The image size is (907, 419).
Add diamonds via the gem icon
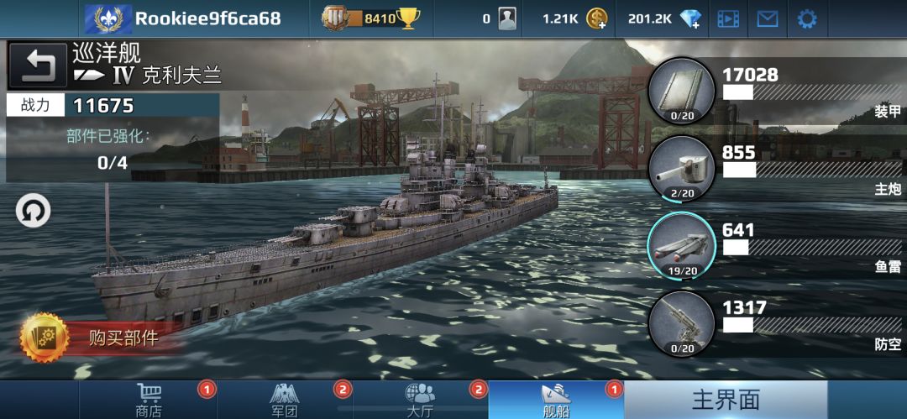coord(690,19)
